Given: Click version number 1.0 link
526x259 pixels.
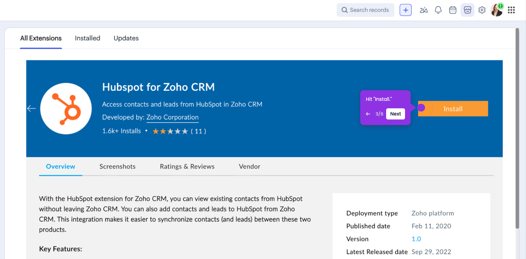Looking at the screenshot, I should tap(416, 239).
